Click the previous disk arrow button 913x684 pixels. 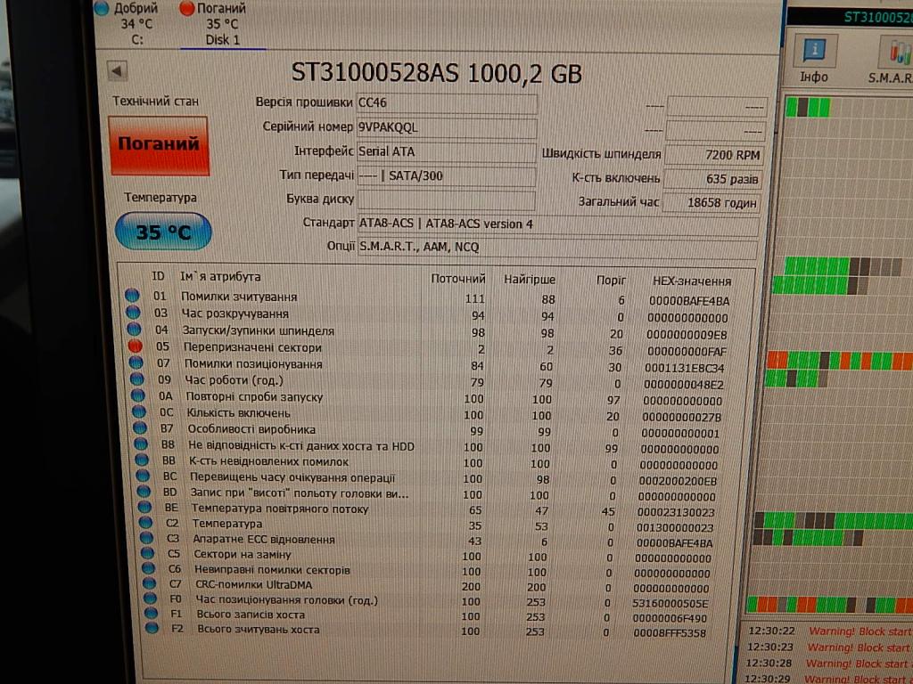pyautogui.click(x=117, y=71)
